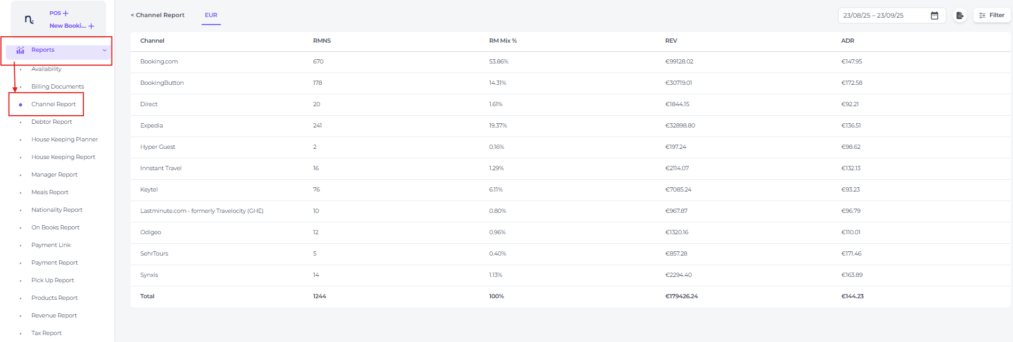Click the export file icon
This screenshot has height=342, width=1013.
click(x=960, y=15)
